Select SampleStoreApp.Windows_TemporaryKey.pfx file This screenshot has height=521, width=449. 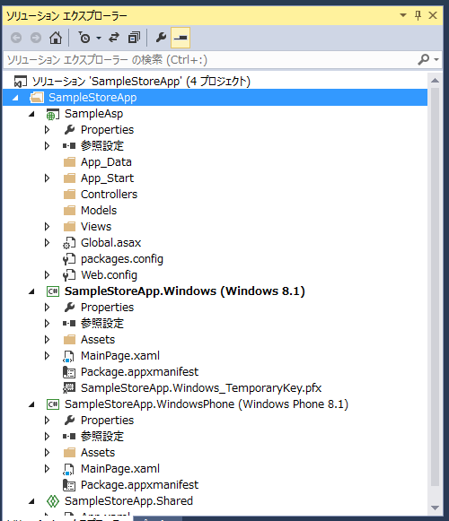pyautogui.click(x=201, y=388)
